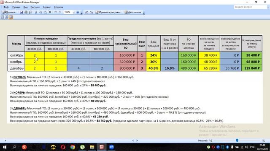
Task: Click the '53 760 ₽' partner reward cell
Action: [x=231, y=68]
